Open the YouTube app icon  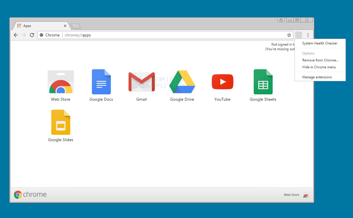coord(222,82)
